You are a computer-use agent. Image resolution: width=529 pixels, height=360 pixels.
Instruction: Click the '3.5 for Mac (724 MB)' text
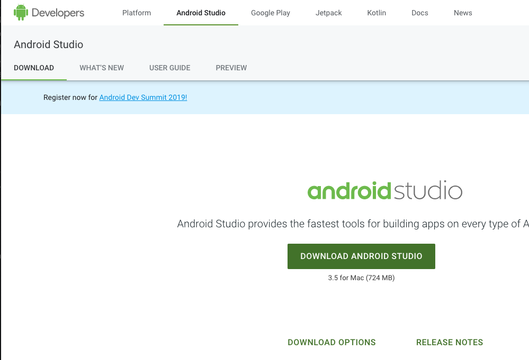361,278
